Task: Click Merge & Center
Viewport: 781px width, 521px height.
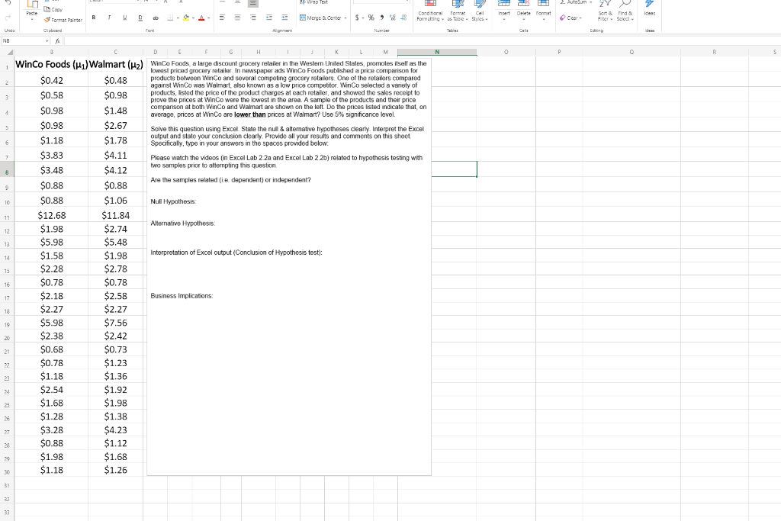Action: 320,18
